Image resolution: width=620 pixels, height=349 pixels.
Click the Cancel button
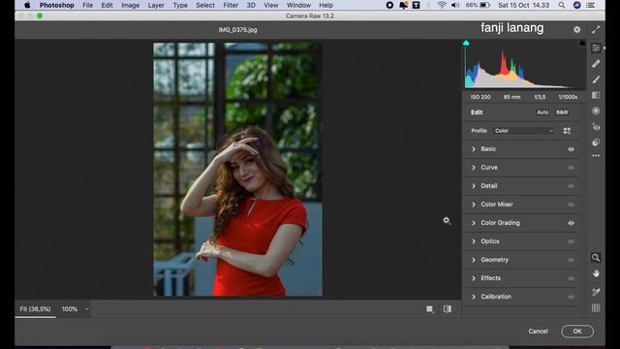(x=539, y=332)
